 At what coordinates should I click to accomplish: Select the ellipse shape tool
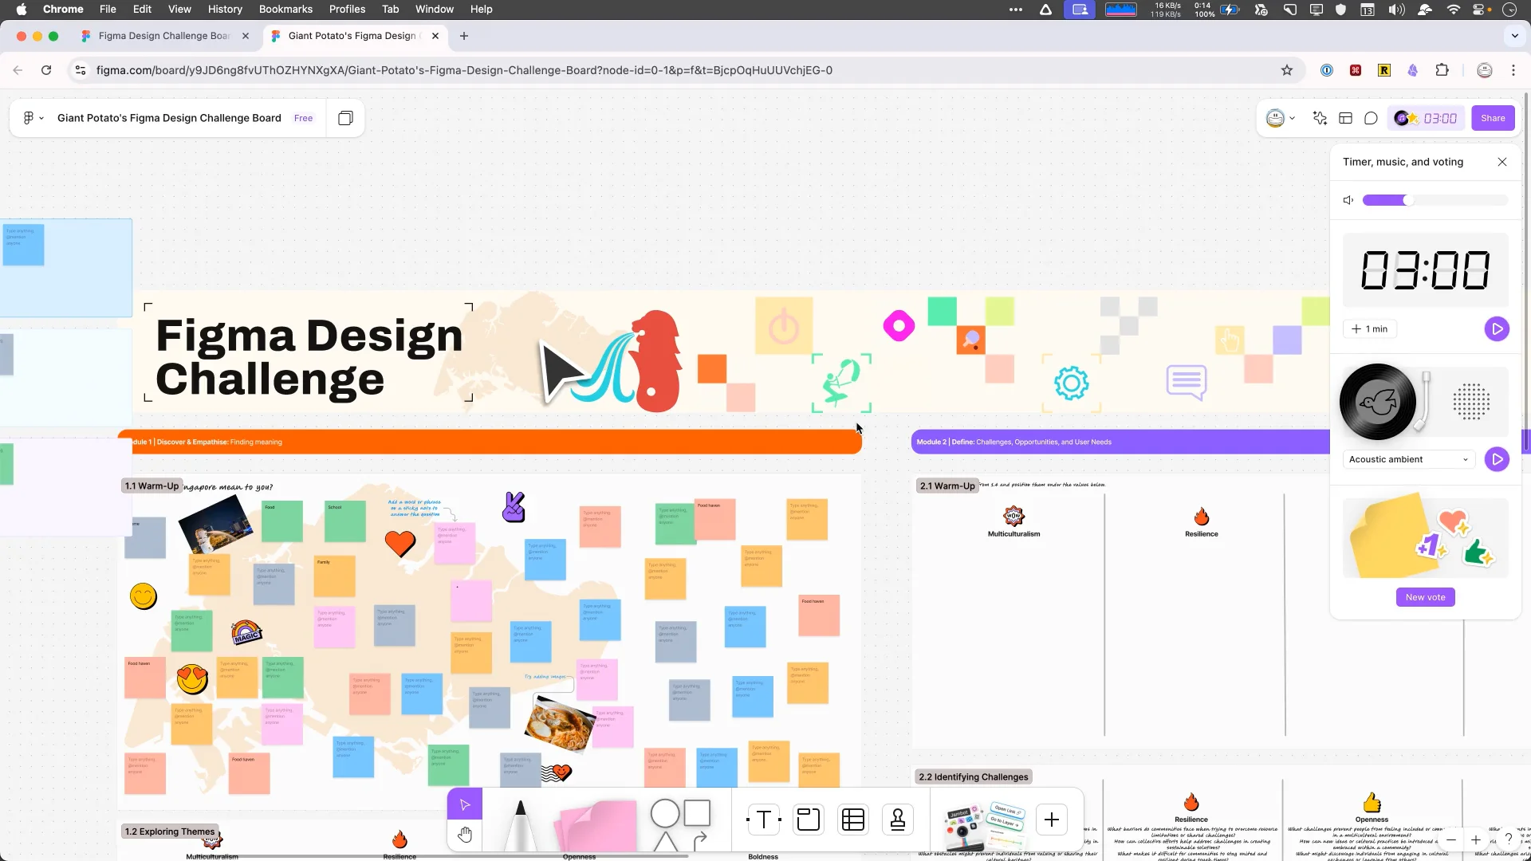coord(665,814)
